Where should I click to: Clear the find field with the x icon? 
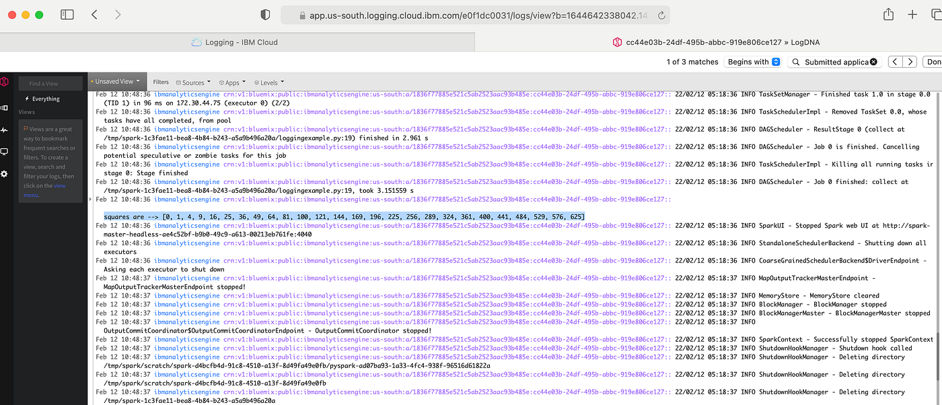(873, 62)
